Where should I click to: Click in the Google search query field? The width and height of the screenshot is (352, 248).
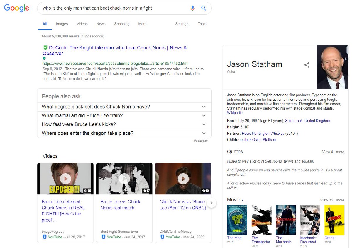tap(114, 8)
